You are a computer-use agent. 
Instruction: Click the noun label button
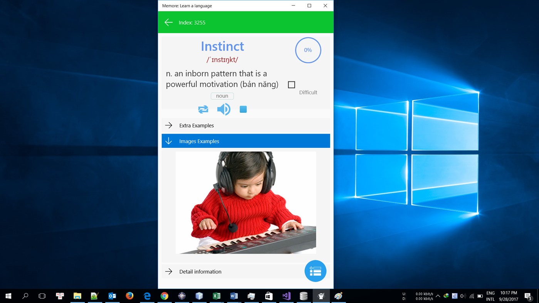(x=222, y=95)
